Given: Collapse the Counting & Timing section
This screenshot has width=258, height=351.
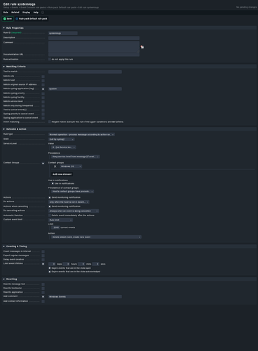Looking at the screenshot, I should (x=4, y=246).
